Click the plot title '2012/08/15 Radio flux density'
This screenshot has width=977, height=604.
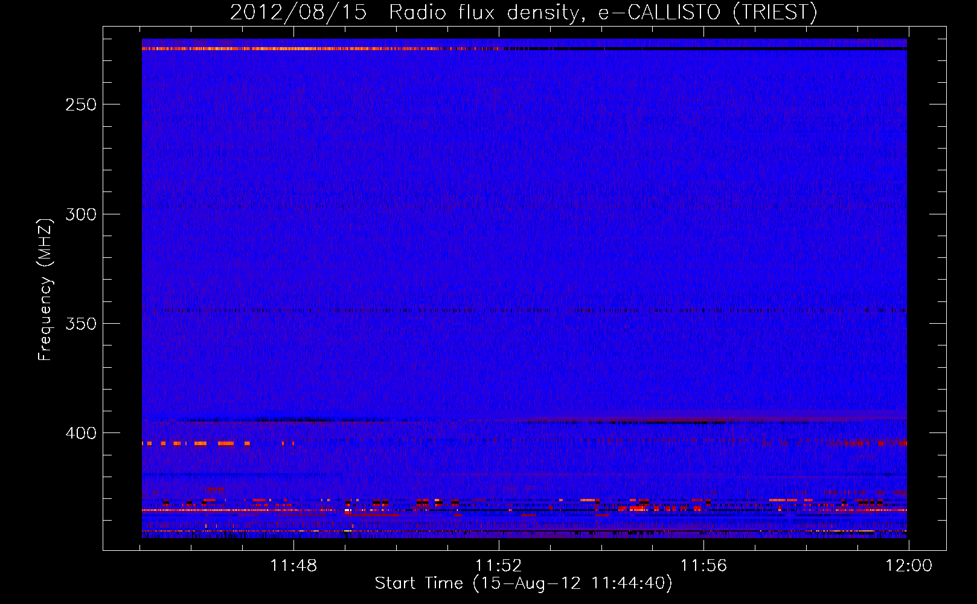[407, 12]
